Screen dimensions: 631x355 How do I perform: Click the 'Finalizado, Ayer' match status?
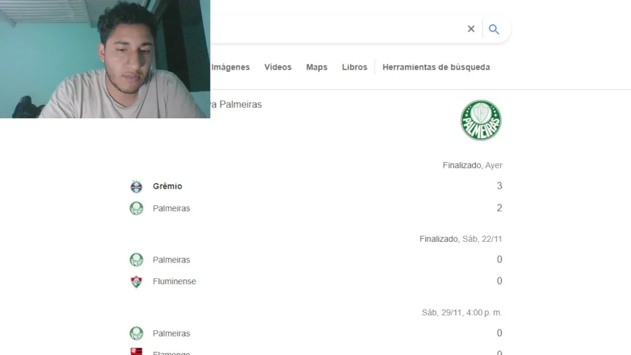[472, 166]
